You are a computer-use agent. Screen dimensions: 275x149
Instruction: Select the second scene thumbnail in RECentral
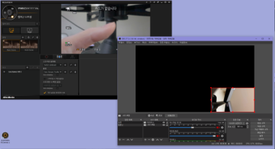click(x=29, y=46)
